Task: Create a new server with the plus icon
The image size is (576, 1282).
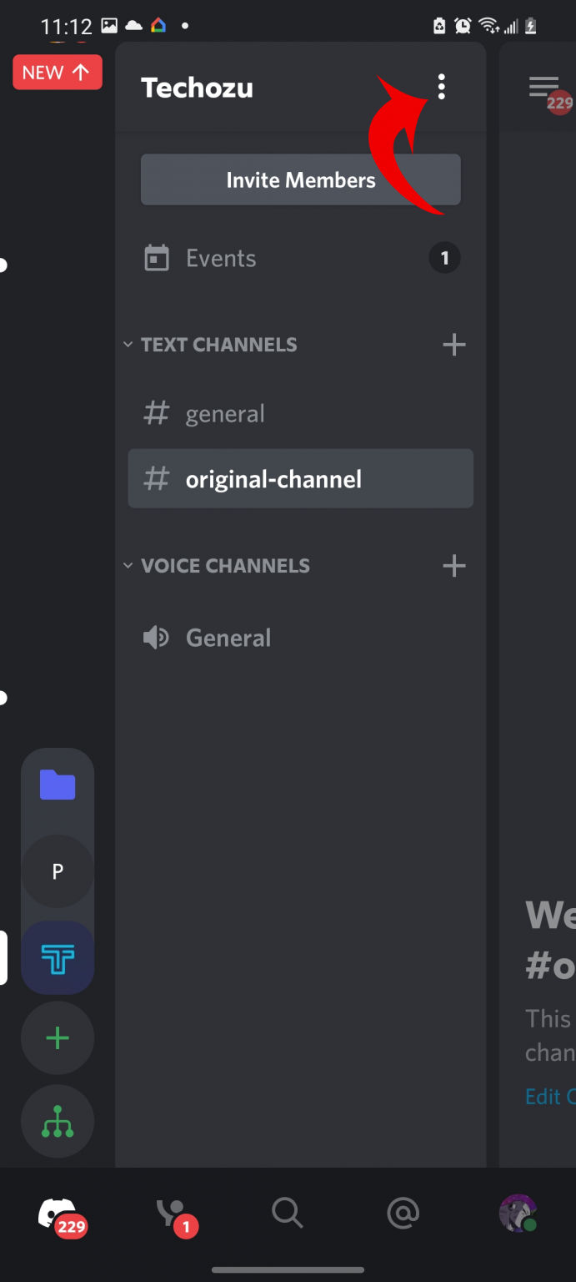Action: pos(58,1037)
